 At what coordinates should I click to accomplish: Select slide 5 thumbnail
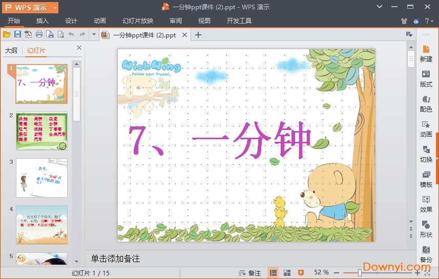tap(41, 259)
